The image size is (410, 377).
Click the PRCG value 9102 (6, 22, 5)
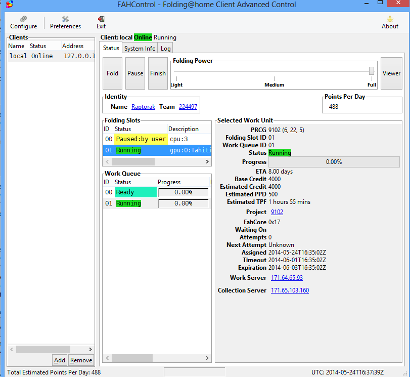point(286,130)
